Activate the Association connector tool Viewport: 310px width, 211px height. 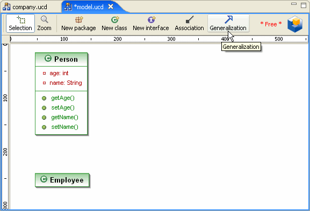[189, 23]
